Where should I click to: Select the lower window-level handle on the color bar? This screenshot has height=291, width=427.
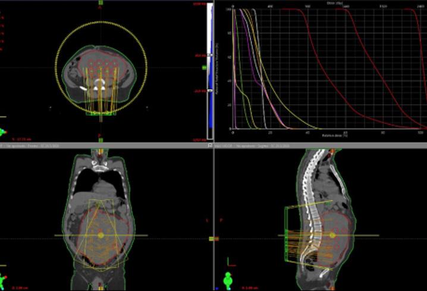210,90
